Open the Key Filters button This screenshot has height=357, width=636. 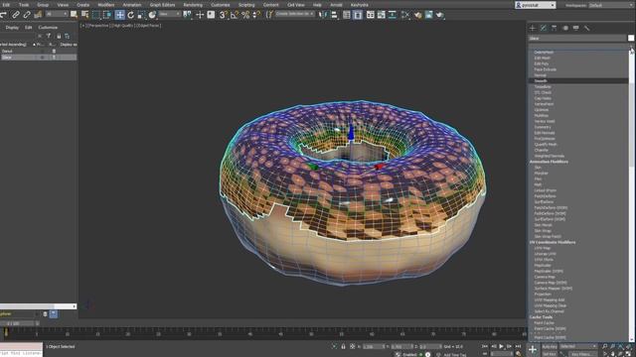582,354
